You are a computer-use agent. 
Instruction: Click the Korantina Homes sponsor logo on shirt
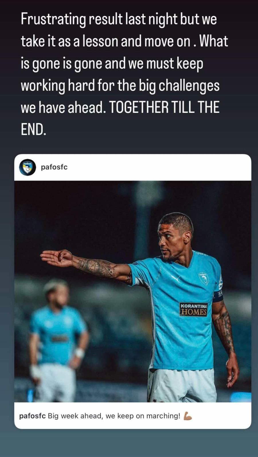(x=193, y=309)
